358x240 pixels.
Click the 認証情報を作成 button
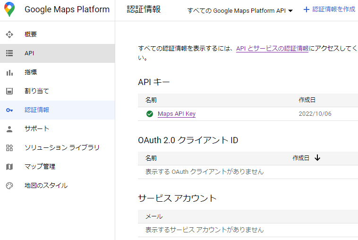click(x=329, y=9)
